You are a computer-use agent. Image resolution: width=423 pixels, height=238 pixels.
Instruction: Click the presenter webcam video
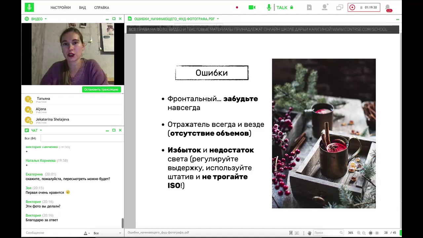pos(73,54)
